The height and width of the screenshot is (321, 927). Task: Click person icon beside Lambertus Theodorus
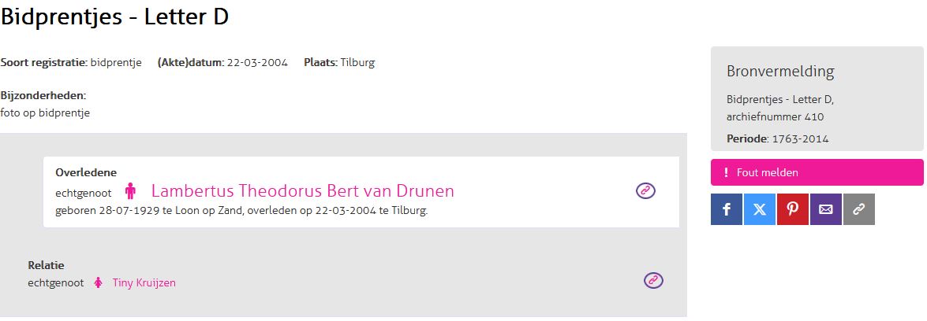click(131, 191)
